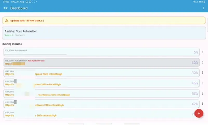Open the overflow menu in the Dashboard header
The image size is (208, 125).
click(x=203, y=8)
